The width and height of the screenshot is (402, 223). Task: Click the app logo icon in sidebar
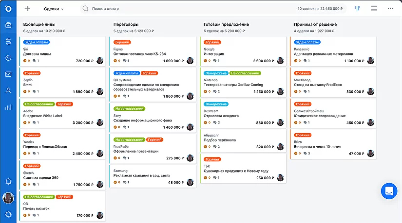coord(8,9)
